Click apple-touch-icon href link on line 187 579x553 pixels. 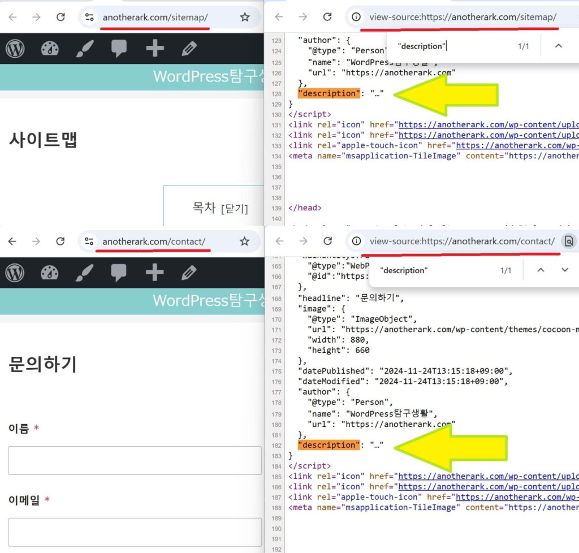pyautogui.click(x=517, y=497)
